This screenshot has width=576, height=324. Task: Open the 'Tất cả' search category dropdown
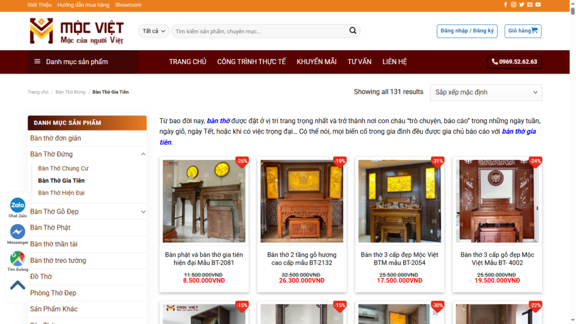click(x=154, y=31)
